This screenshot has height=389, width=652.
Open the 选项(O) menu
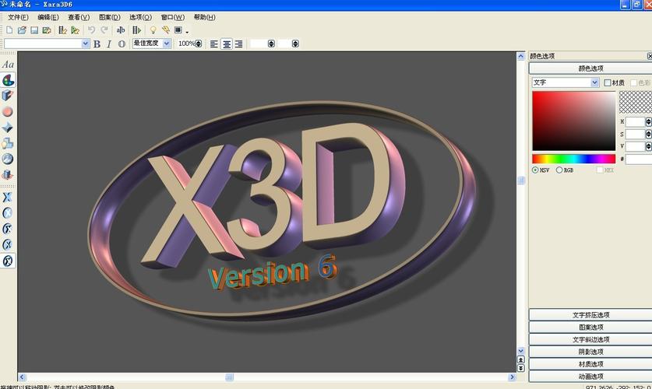[x=140, y=17]
